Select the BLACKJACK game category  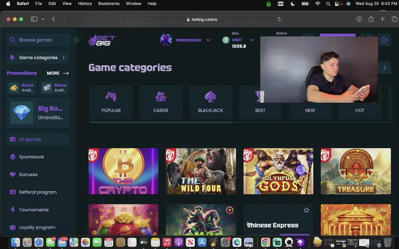click(211, 102)
